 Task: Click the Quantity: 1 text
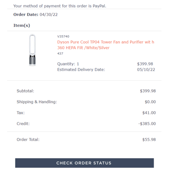tap(68, 64)
